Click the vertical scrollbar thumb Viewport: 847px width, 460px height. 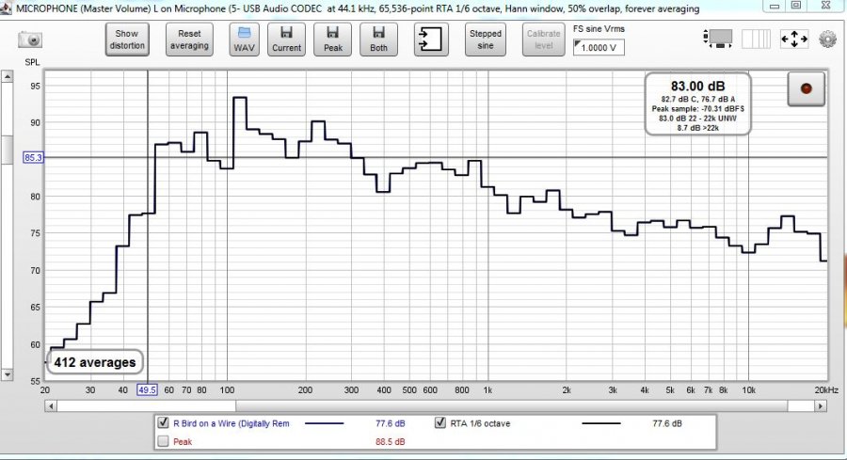pos(7,150)
